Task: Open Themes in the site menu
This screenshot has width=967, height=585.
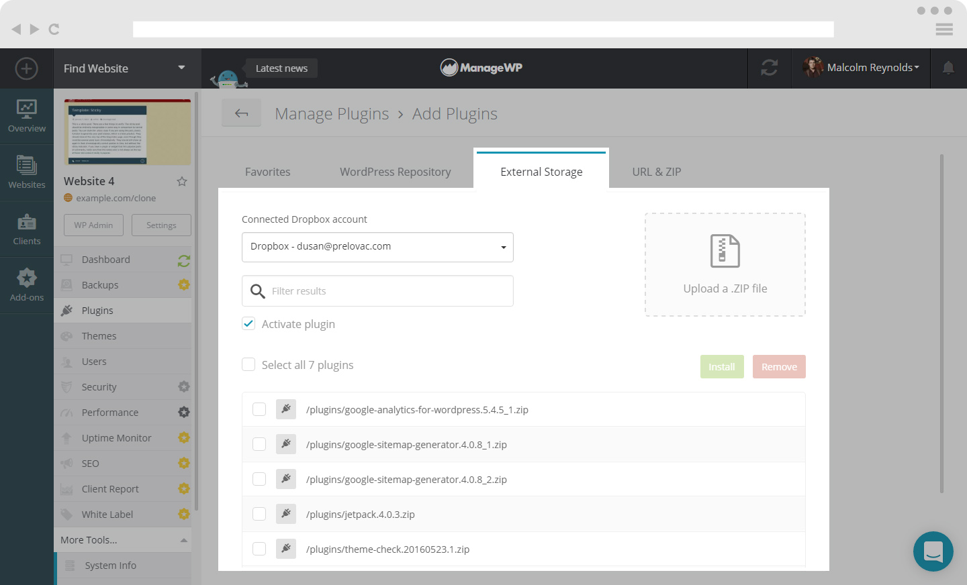Action: (x=123, y=336)
